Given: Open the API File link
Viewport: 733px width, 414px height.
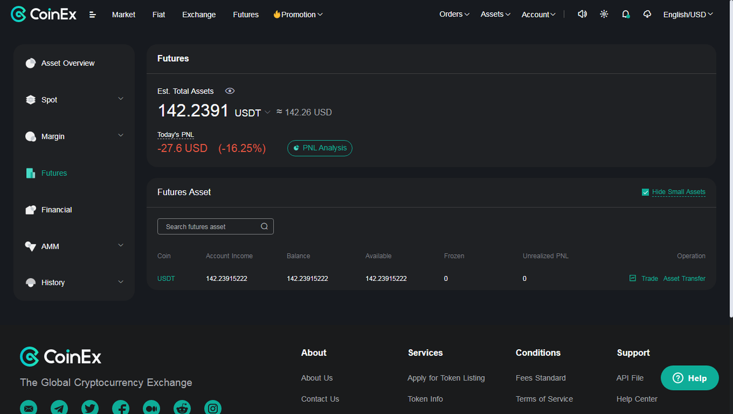Looking at the screenshot, I should coord(630,378).
